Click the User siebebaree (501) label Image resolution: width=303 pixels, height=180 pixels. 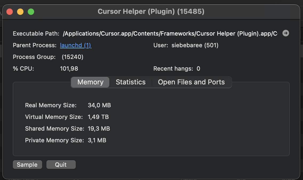coord(195,45)
